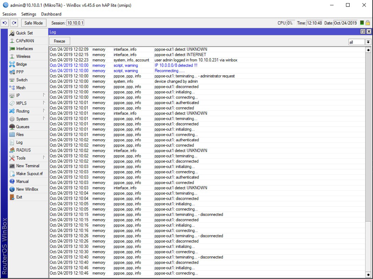Open the Bridge sidebar icon
The height and width of the screenshot is (279, 373).
tap(12, 64)
